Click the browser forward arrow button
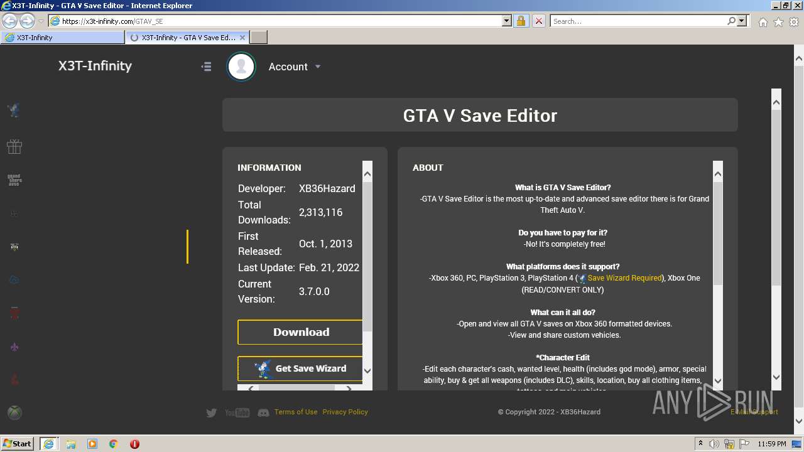Viewport: 804px width, 452px height. tap(27, 21)
